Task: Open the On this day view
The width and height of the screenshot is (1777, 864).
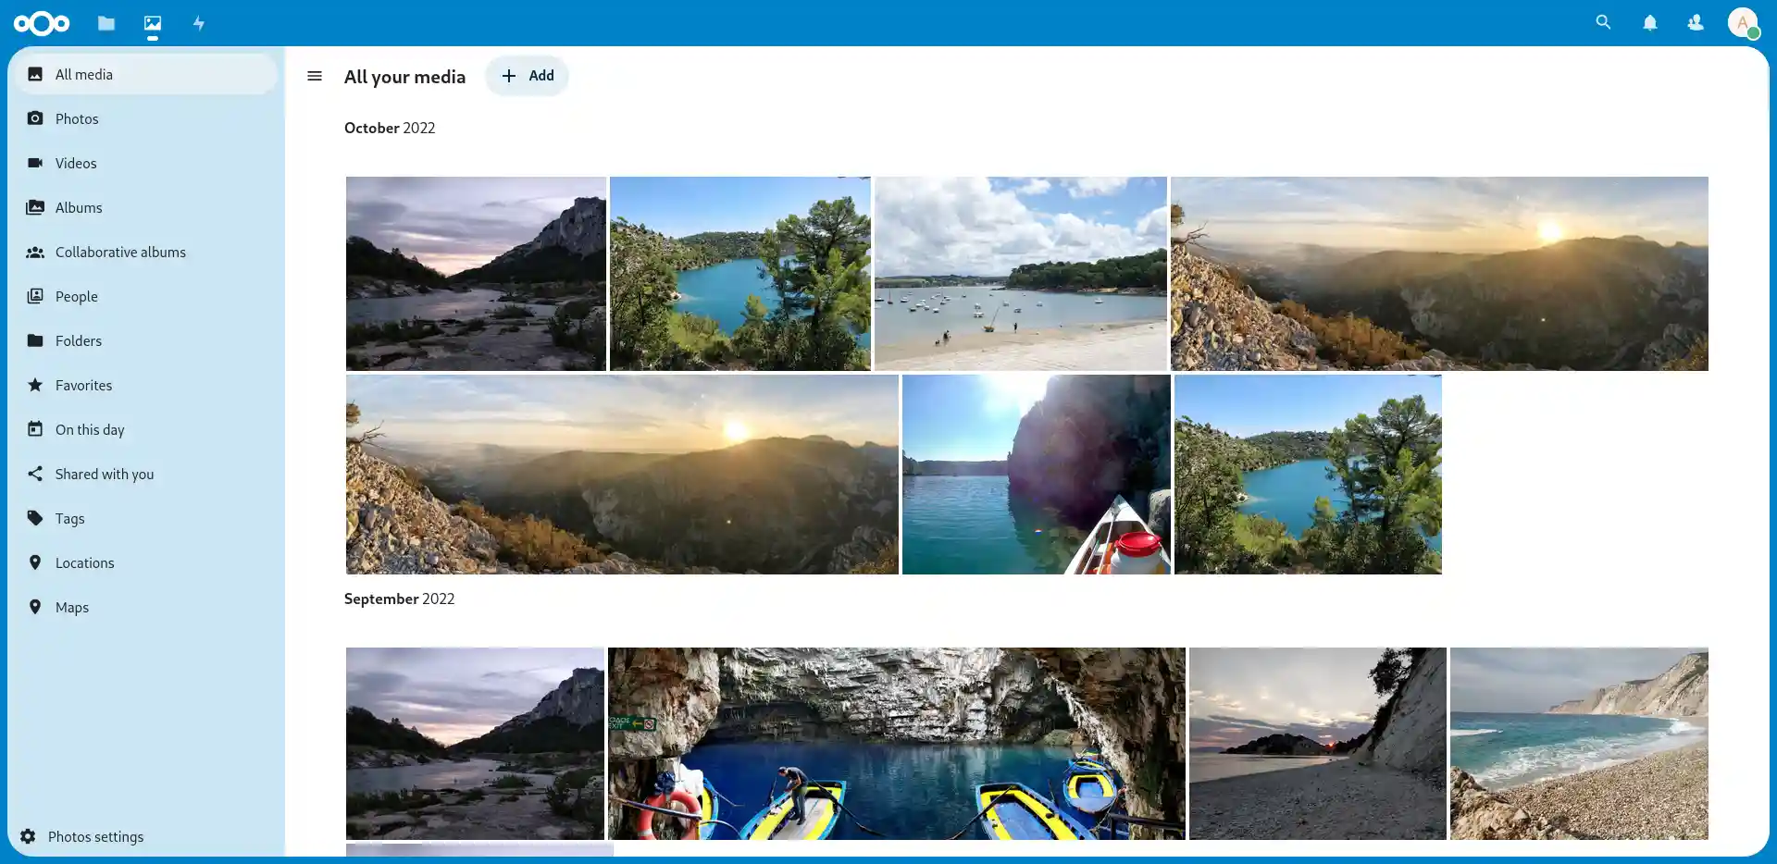Action: click(x=90, y=429)
